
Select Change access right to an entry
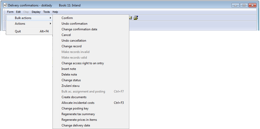[x=83, y=63]
